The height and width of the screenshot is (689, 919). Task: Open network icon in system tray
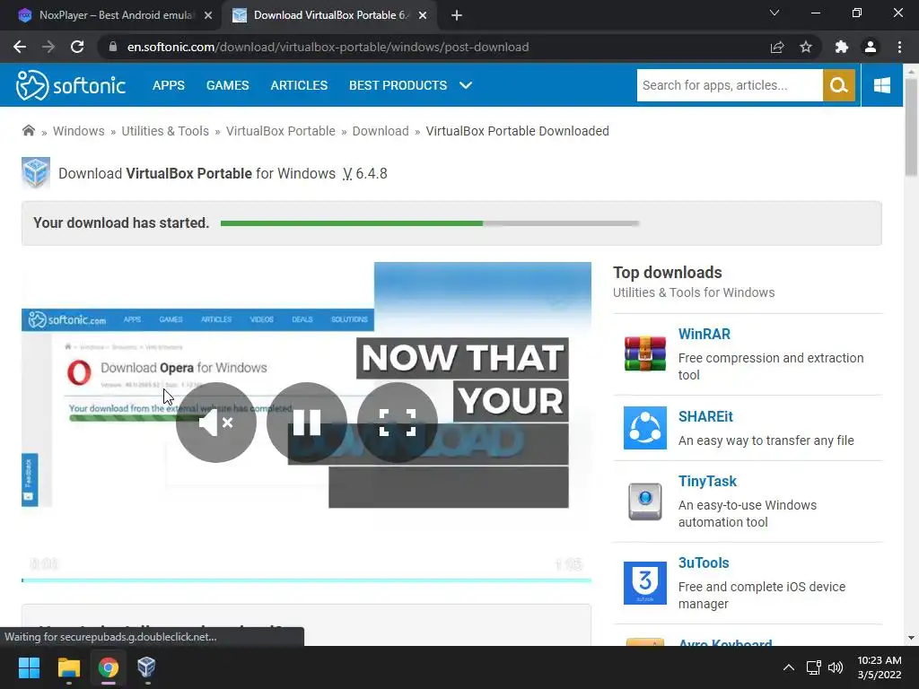(813, 667)
